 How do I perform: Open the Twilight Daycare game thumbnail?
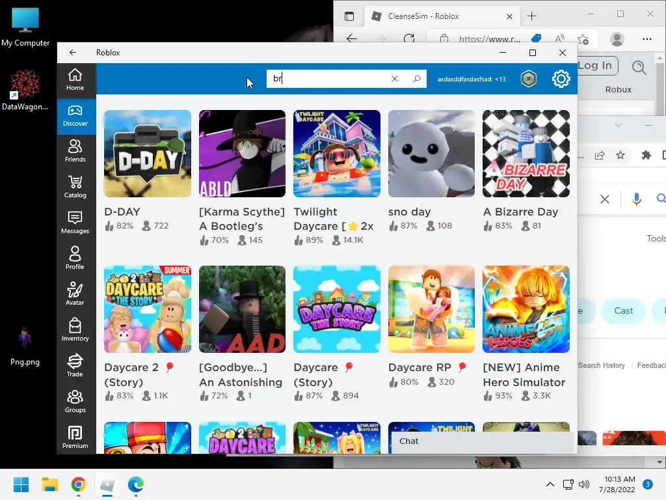coord(337,154)
